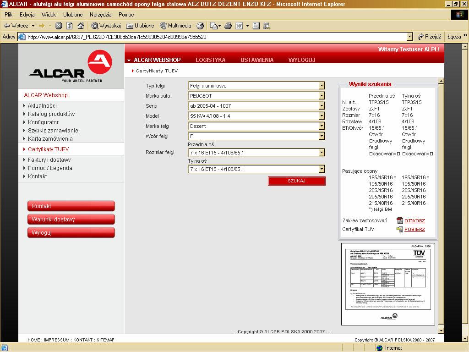Click the ALCAR logo
This screenshot has height=352, width=469.
[x=71, y=66]
